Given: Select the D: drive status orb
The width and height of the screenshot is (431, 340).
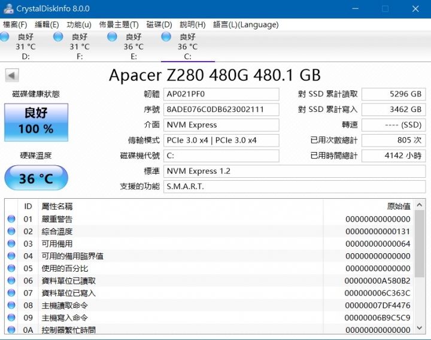Looking at the screenshot, I should (x=5, y=37).
